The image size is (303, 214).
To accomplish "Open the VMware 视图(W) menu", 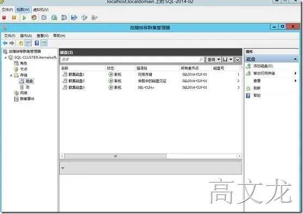I will (x=23, y=10).
